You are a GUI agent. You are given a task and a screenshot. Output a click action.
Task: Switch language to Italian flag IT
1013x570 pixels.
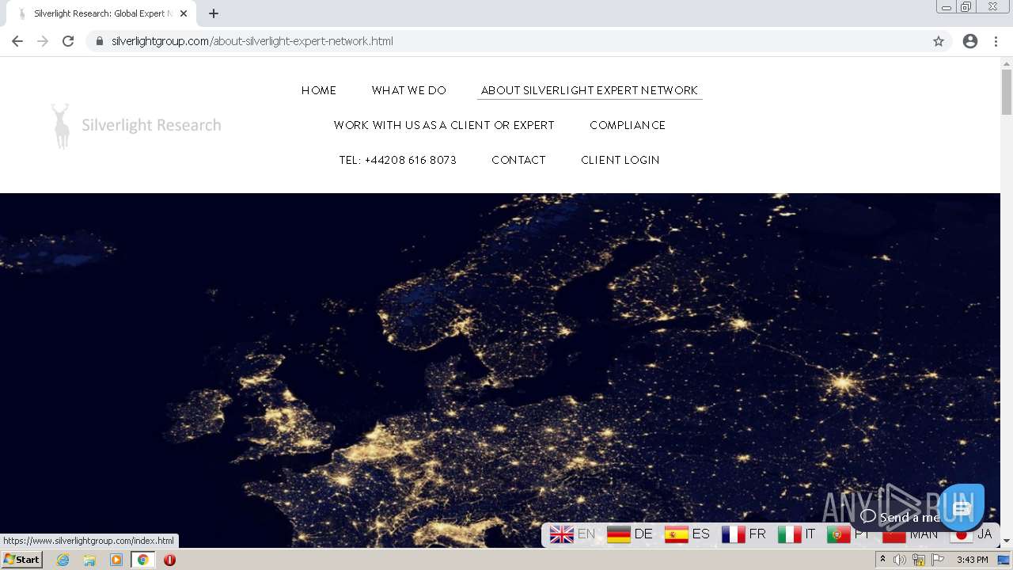tap(796, 534)
